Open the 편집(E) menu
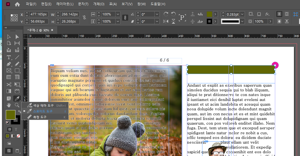 pyautogui.click(x=46, y=4)
